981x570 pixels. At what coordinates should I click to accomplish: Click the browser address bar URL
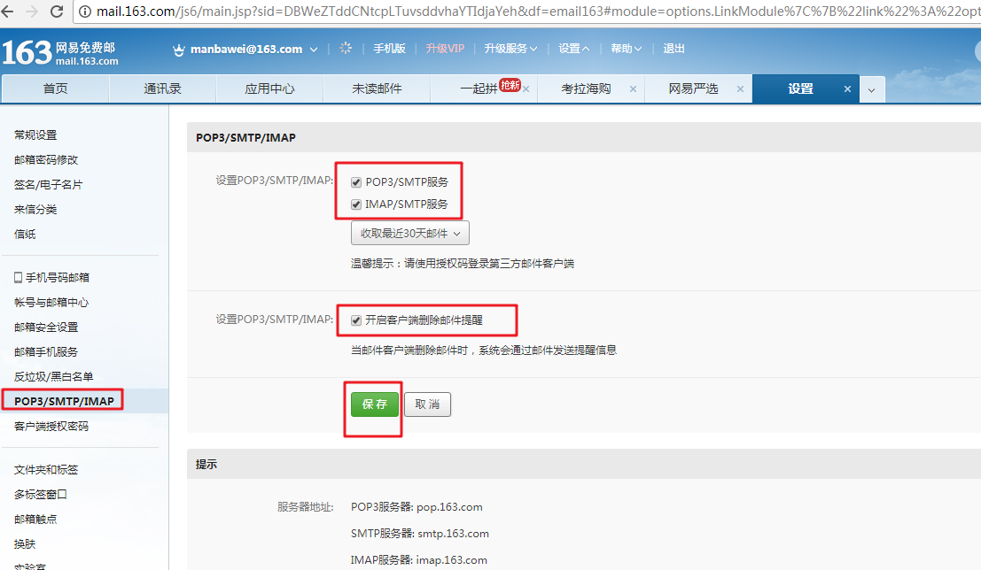pyautogui.click(x=532, y=12)
